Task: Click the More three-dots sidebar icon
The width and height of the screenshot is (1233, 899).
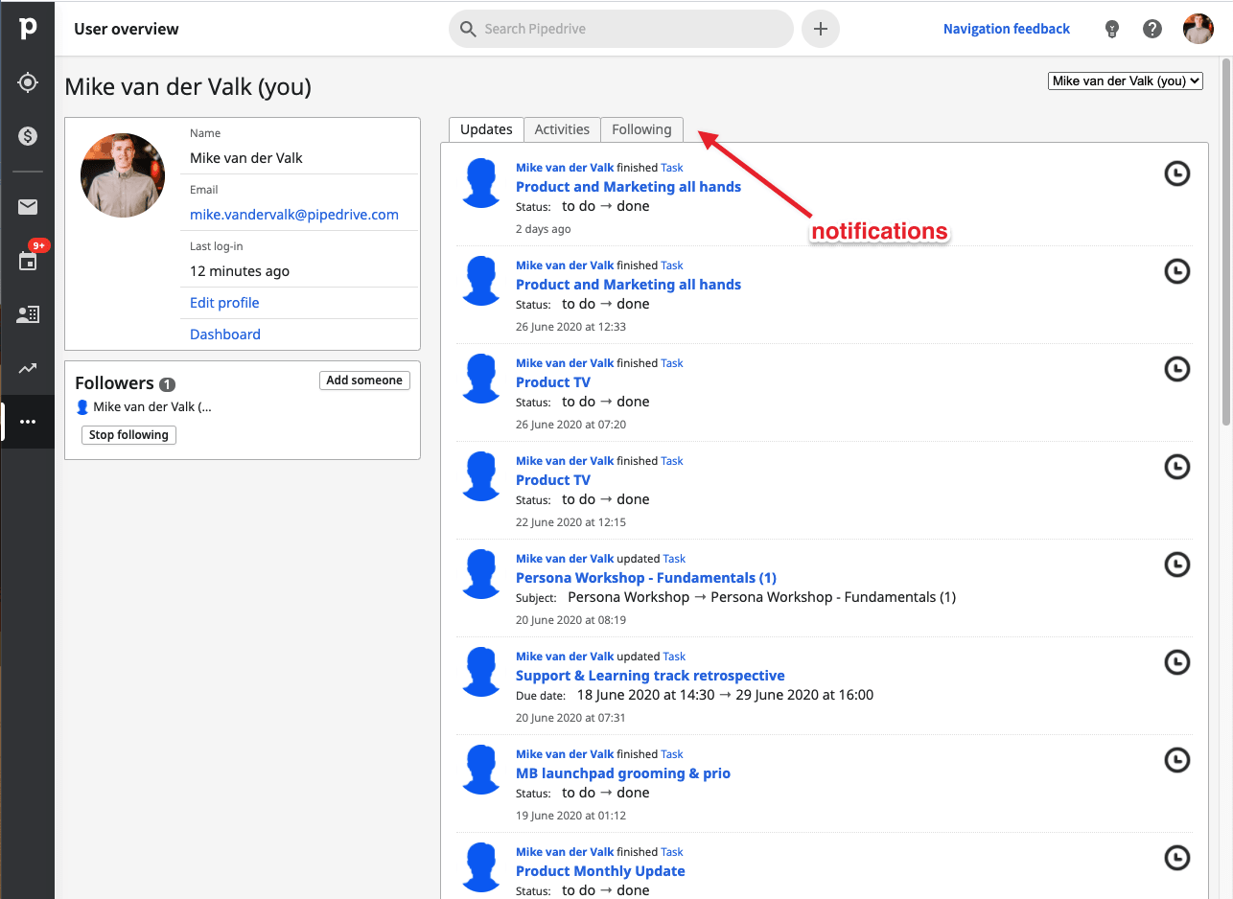Action: (x=28, y=422)
